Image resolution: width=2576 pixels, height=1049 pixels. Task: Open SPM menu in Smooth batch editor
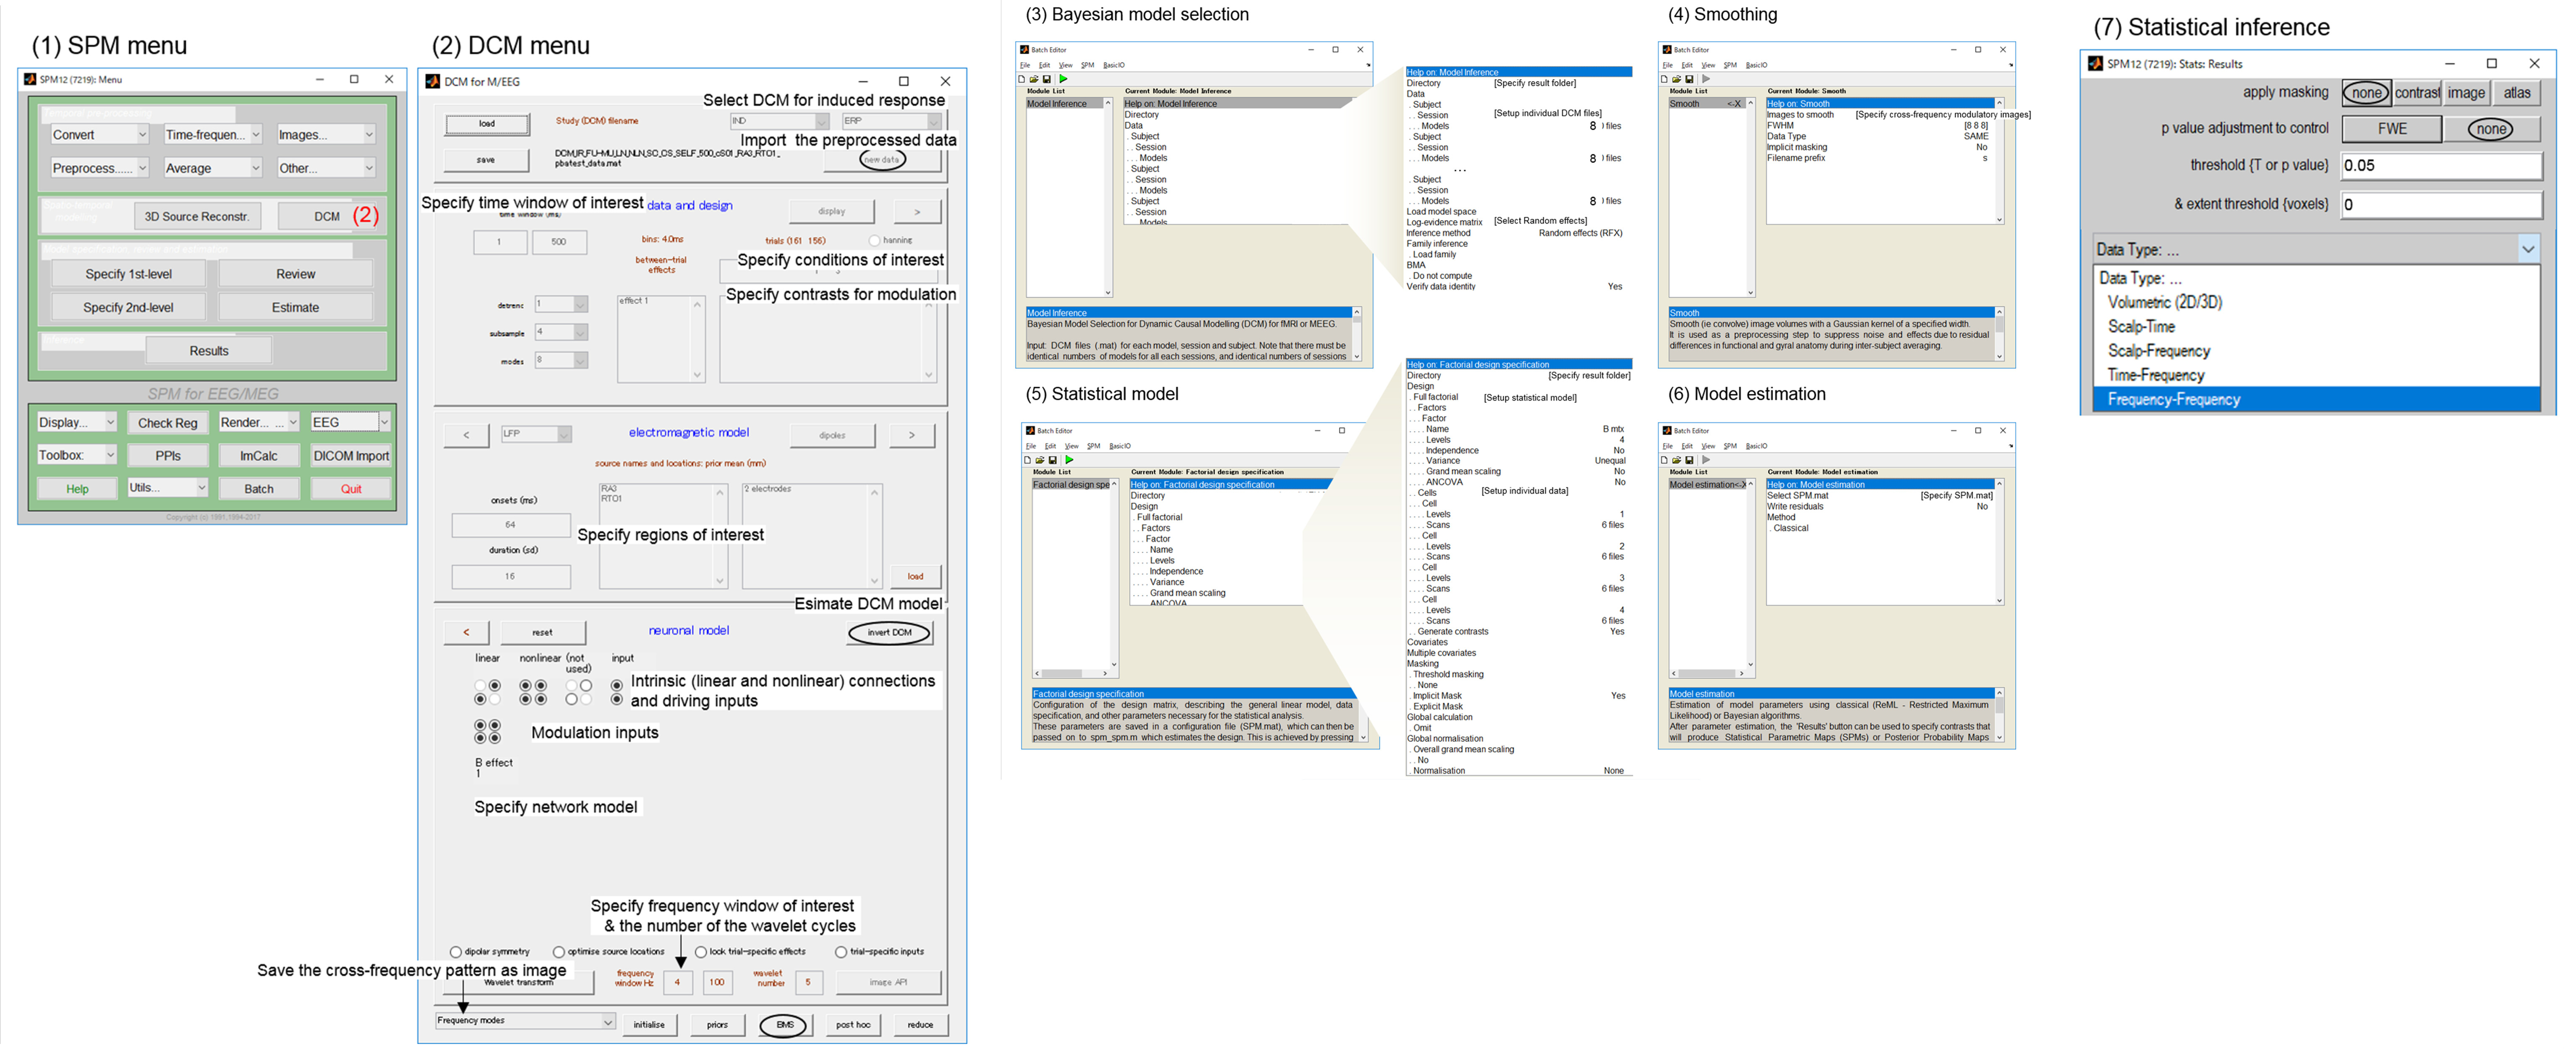click(x=1730, y=65)
